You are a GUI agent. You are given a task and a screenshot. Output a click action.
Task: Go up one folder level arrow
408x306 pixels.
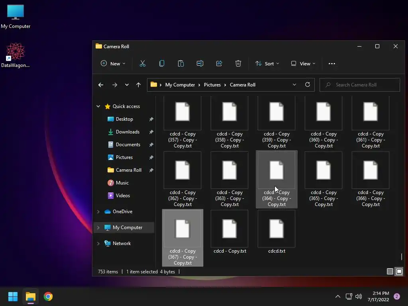point(138,85)
